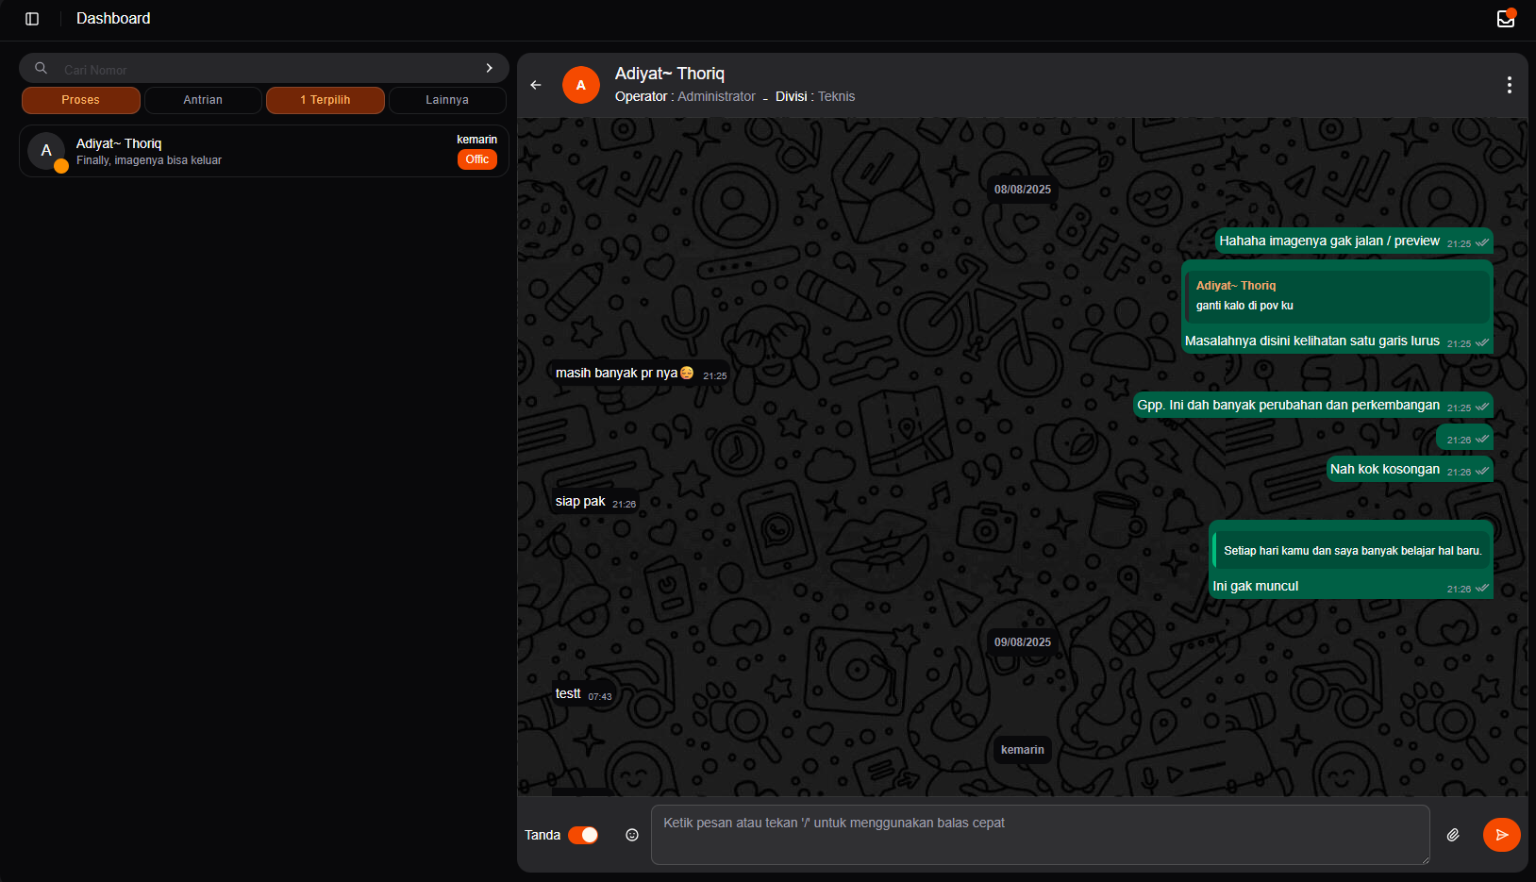
Task: Click the A avatar in the chat list
Action: pyautogui.click(x=46, y=151)
